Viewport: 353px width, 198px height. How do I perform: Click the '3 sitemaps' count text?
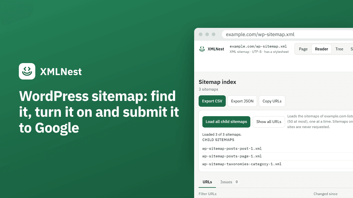209,89
